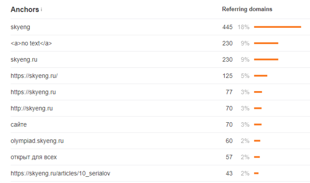The image size is (310, 183).
Task: Click the info icon beside Anchors heading
Action: click(x=42, y=10)
